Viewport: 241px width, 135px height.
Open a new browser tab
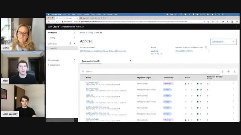click(x=105, y=18)
